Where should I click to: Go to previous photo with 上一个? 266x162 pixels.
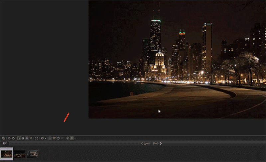(x=146, y=144)
